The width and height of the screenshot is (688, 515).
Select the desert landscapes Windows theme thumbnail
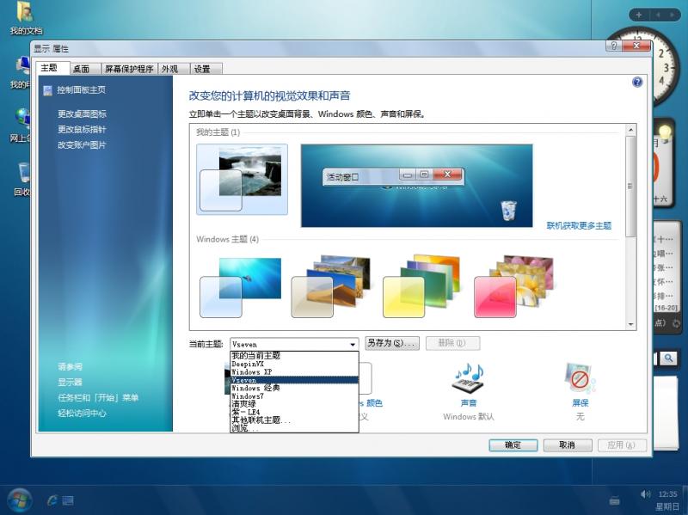331,286
